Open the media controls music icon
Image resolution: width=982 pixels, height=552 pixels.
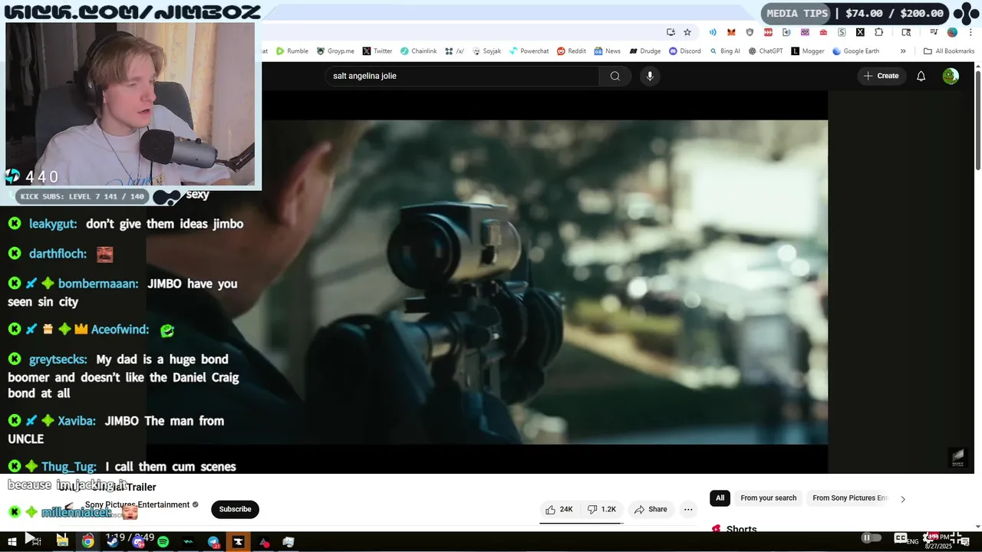point(934,32)
